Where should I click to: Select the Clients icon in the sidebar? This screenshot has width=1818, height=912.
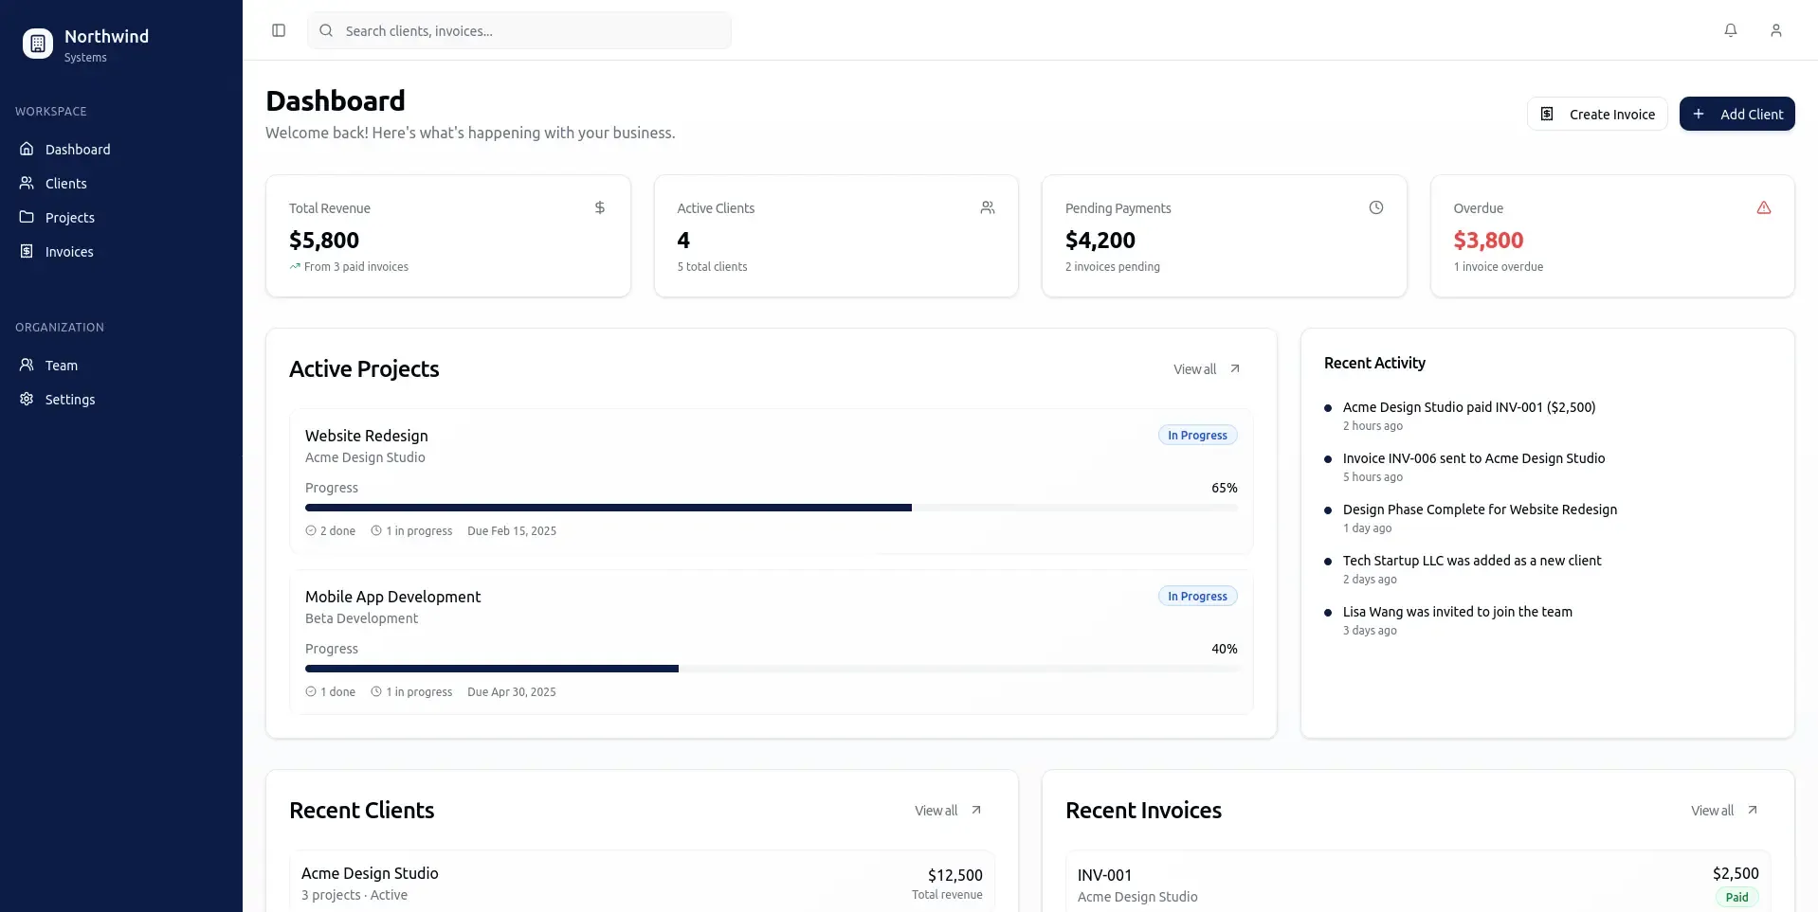[26, 183]
